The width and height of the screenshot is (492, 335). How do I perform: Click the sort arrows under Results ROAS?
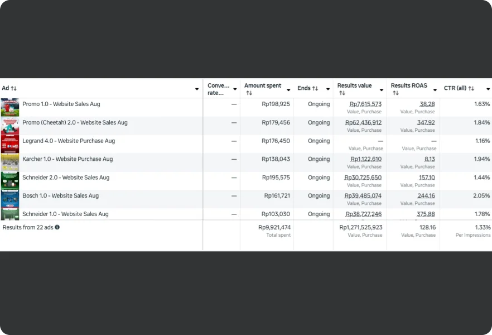tap(395, 93)
